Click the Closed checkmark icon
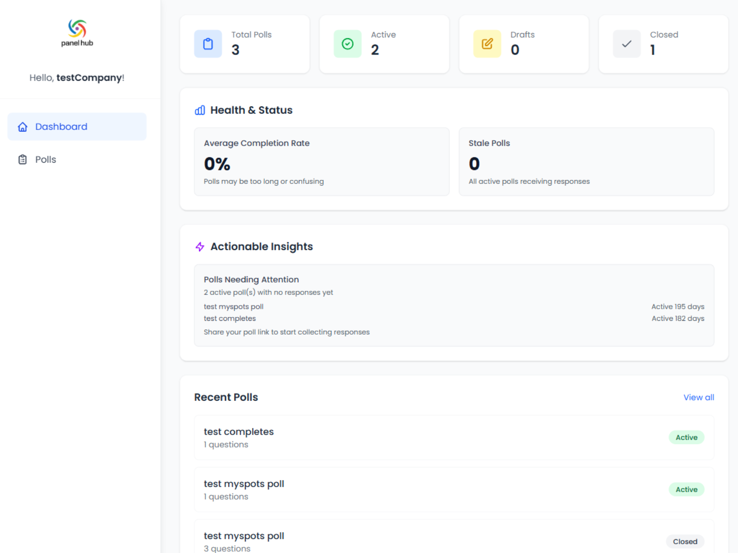Screen dimensions: 738x553 (x=627, y=44)
